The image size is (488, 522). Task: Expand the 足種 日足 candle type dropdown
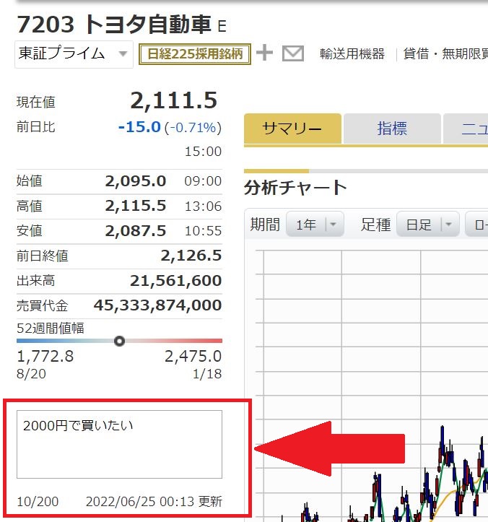428,225
